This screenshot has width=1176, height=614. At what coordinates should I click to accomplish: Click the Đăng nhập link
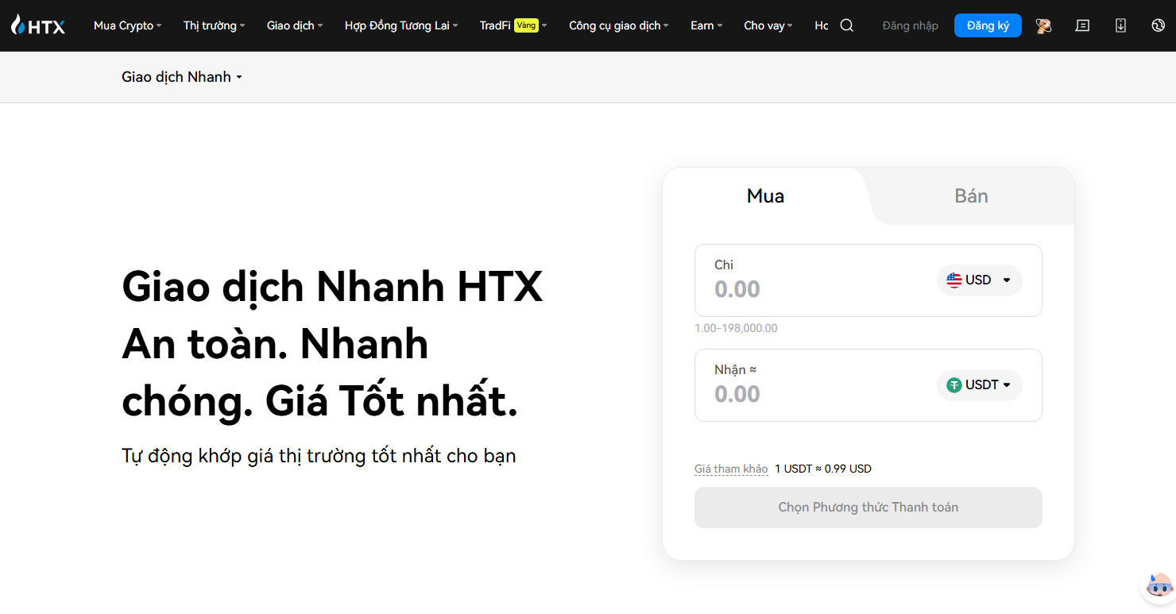pos(910,25)
